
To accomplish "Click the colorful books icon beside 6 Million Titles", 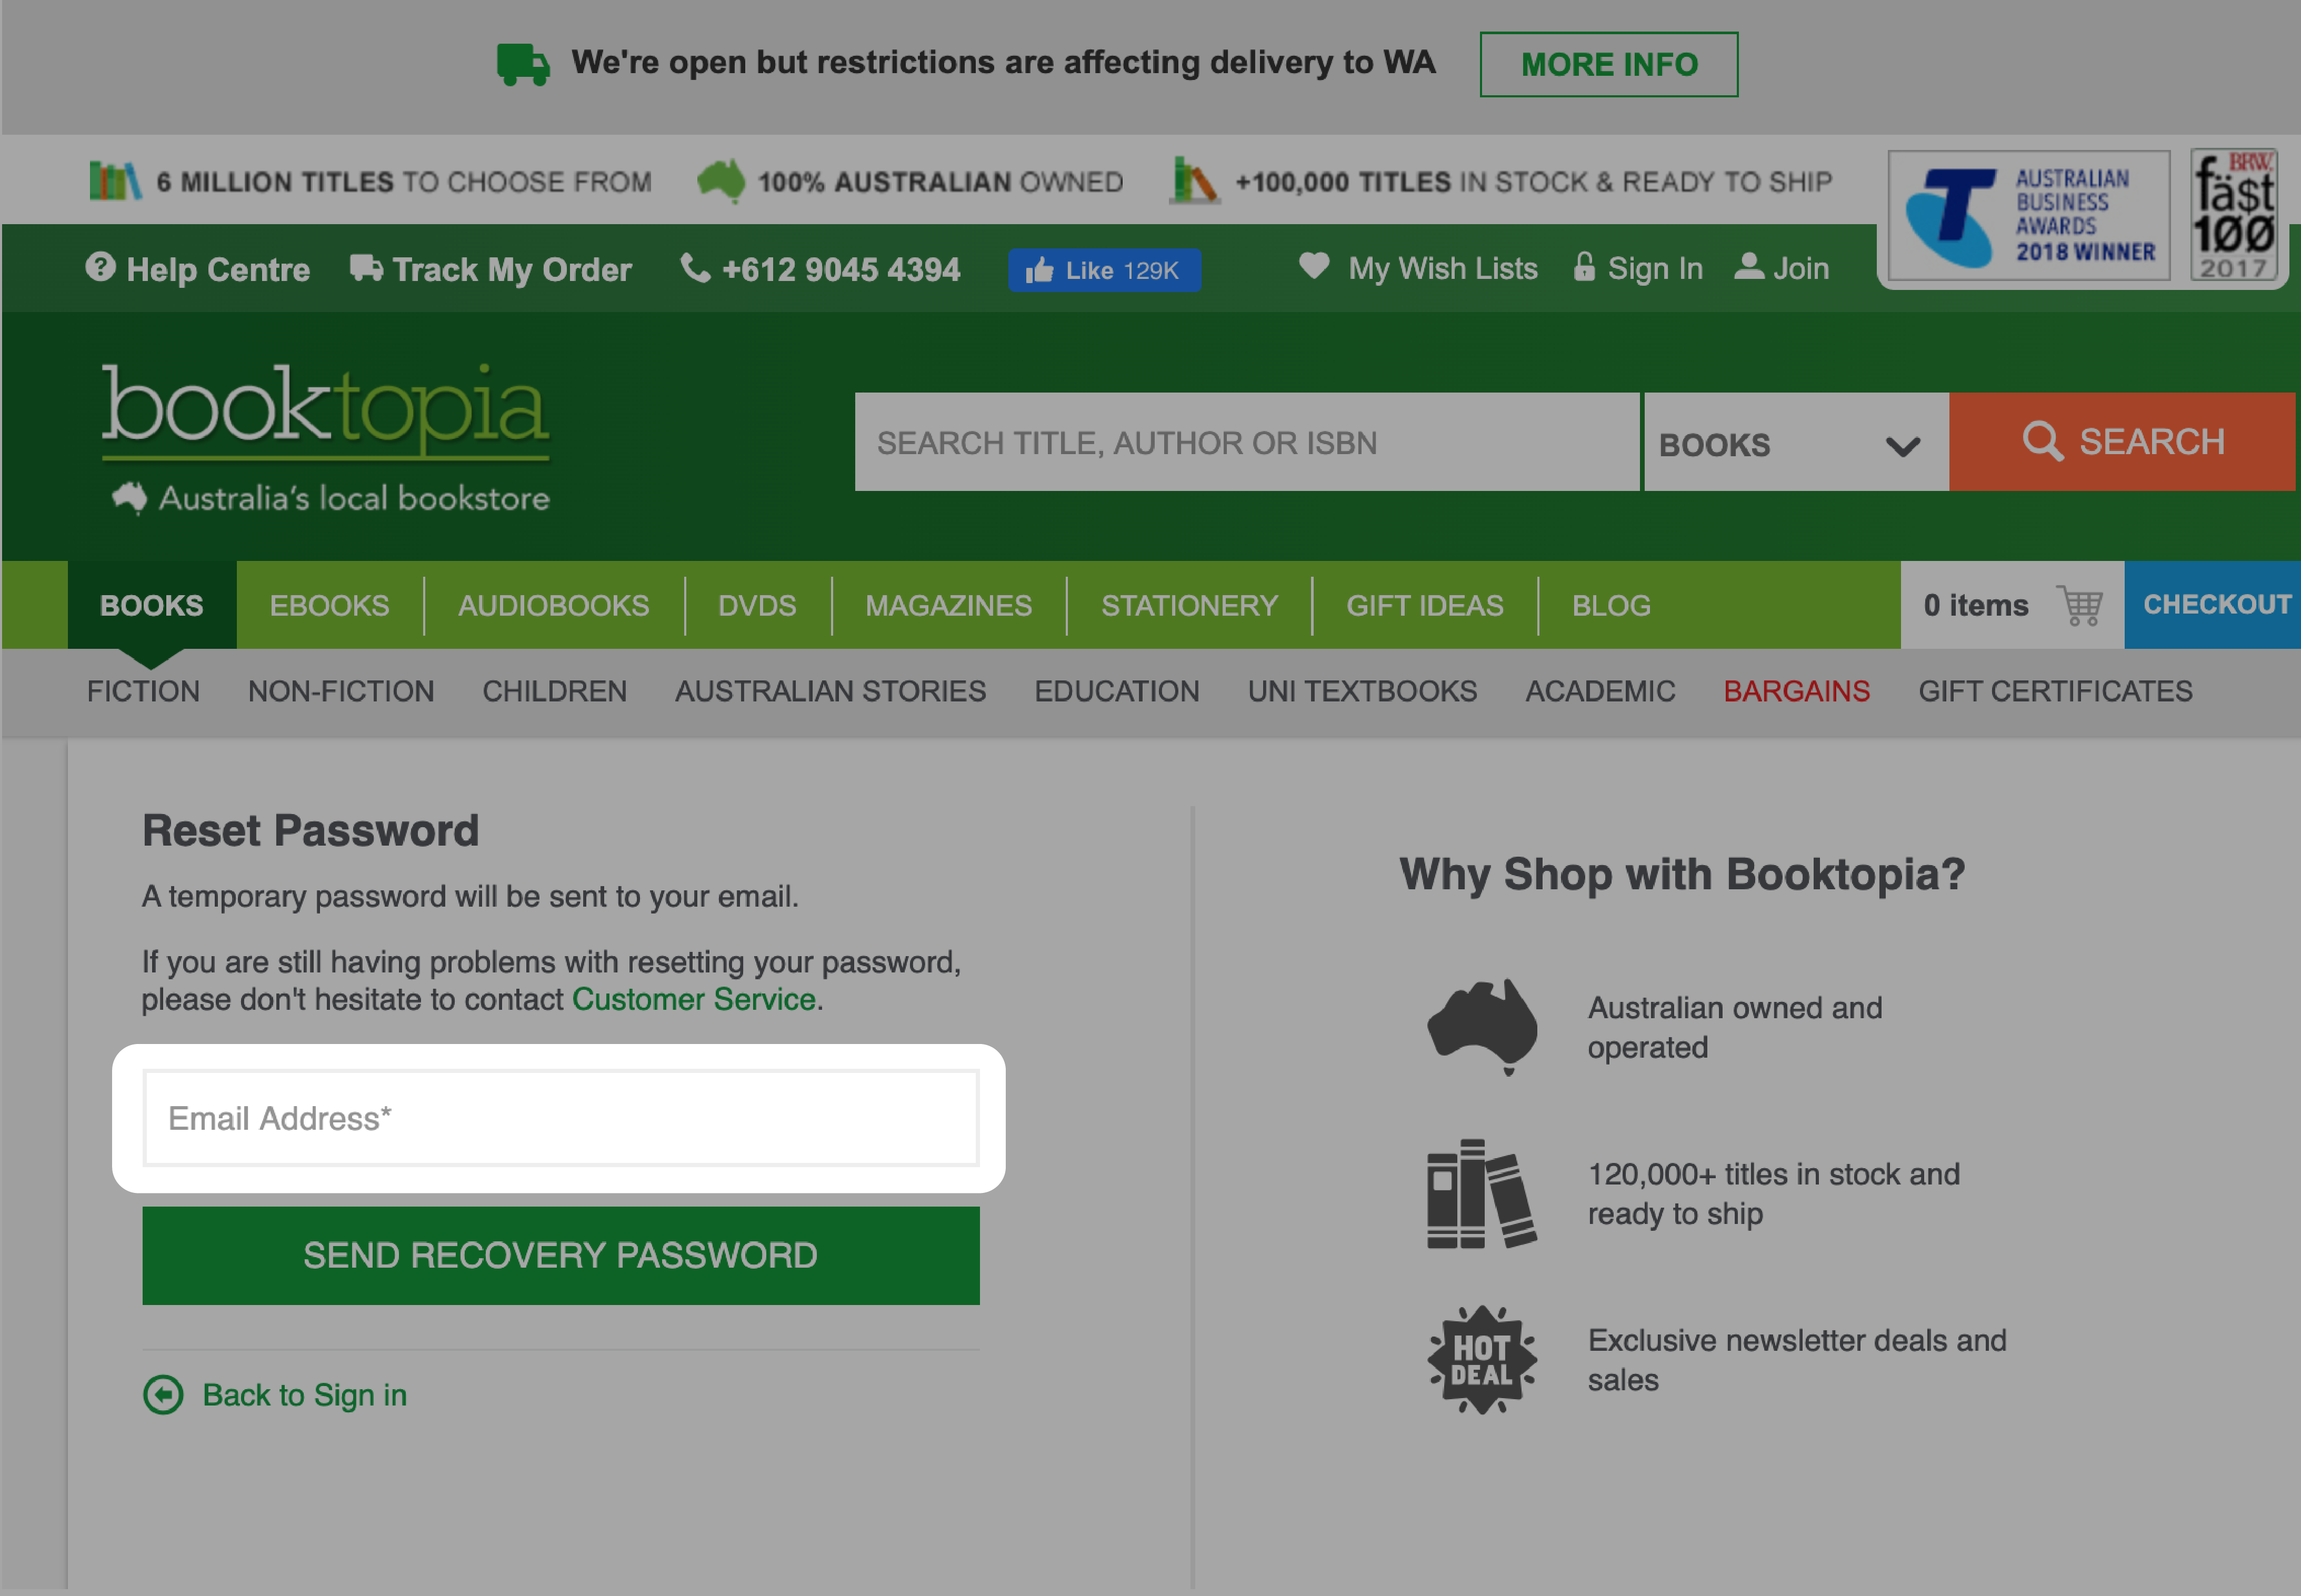I will click(115, 181).
